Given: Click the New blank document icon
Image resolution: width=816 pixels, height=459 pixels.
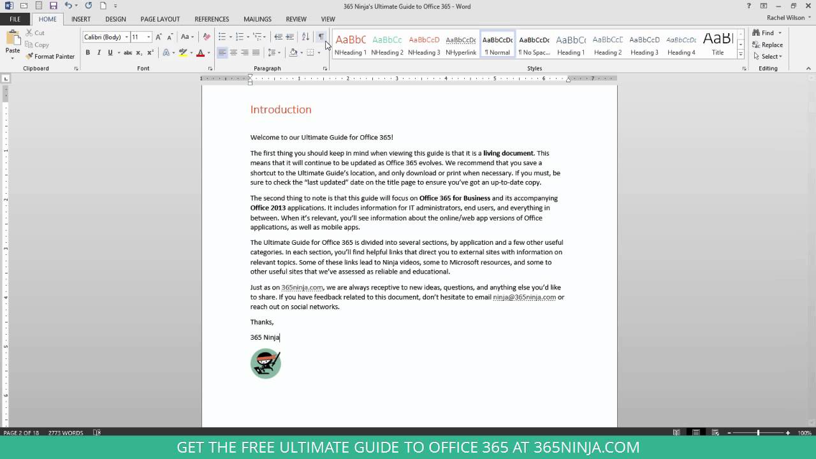Looking at the screenshot, I should [103, 6].
